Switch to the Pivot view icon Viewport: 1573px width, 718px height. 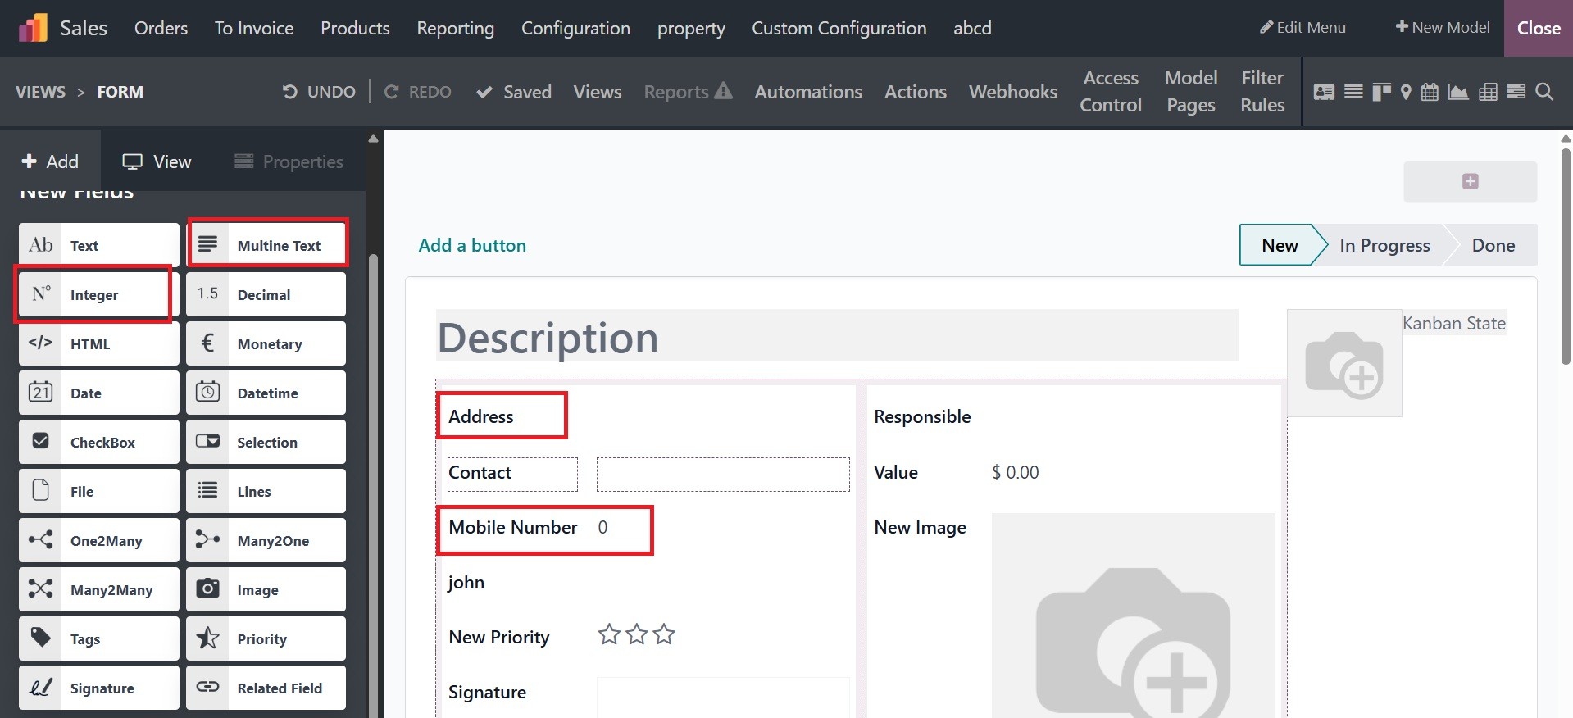point(1488,92)
